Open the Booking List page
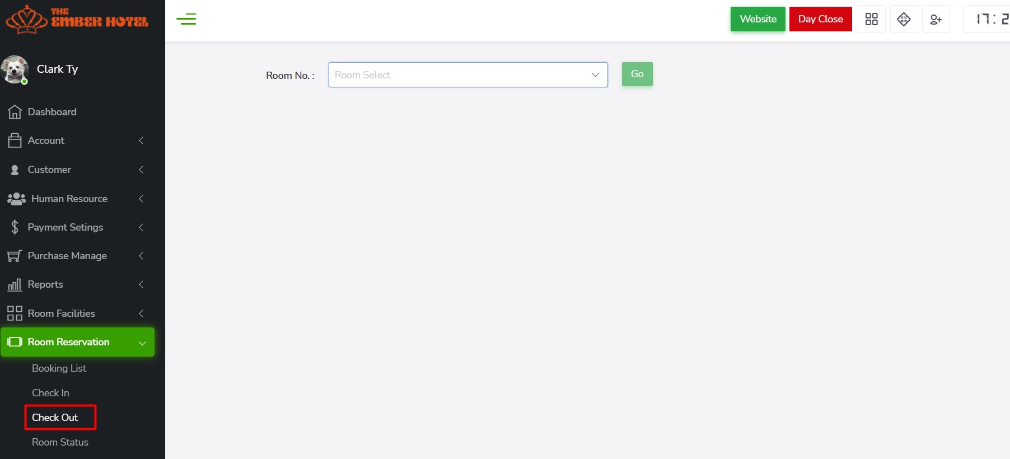 pos(59,368)
